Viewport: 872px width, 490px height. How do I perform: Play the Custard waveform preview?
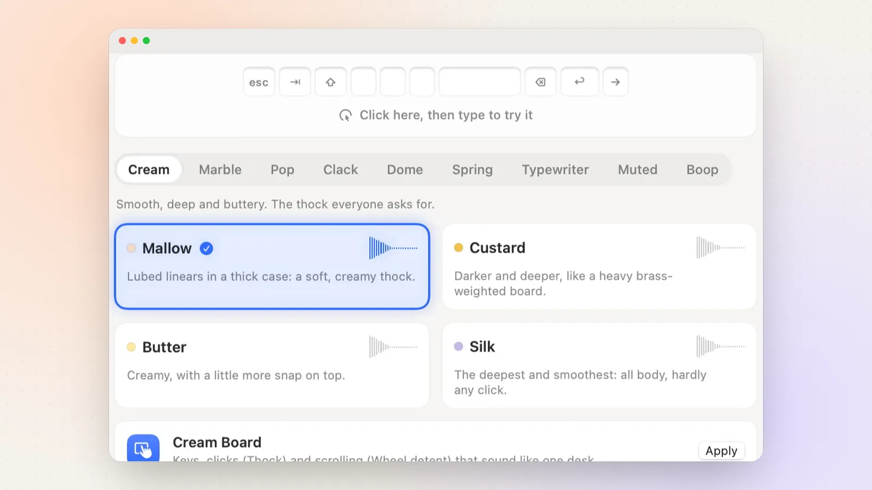click(720, 248)
